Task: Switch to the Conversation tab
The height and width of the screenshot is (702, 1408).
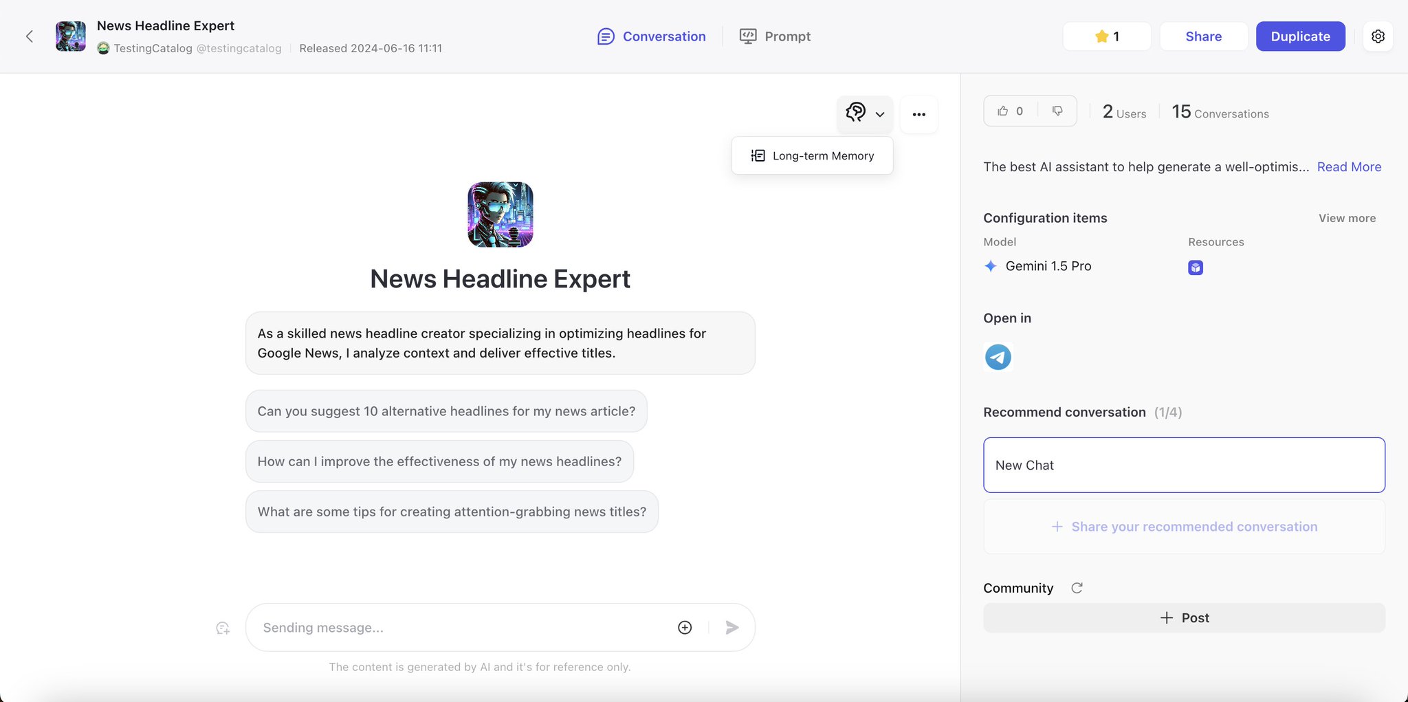Action: click(x=652, y=36)
